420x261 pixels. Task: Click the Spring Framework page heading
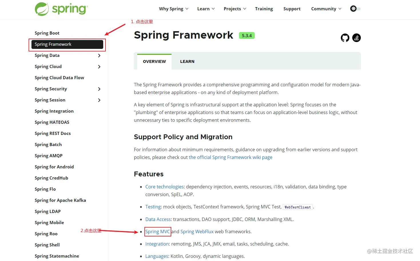[x=184, y=35]
